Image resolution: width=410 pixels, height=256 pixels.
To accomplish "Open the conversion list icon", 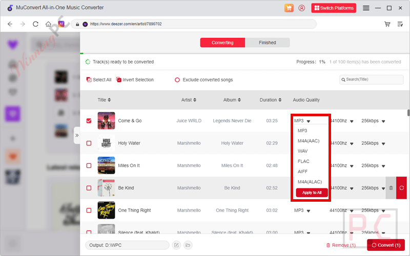I will [x=400, y=24].
